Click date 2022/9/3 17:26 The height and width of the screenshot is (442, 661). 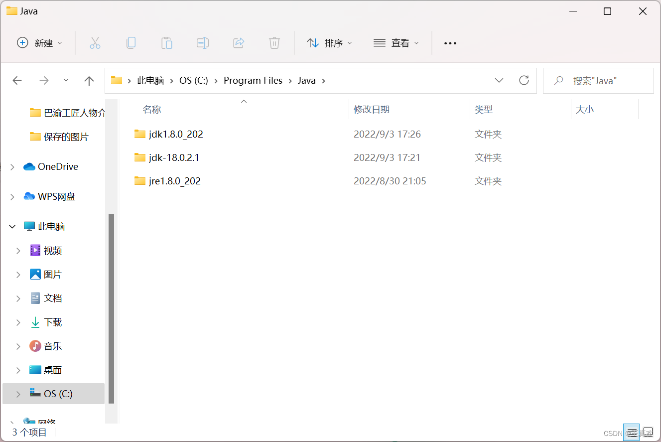[387, 134]
